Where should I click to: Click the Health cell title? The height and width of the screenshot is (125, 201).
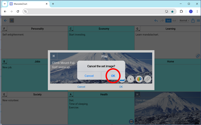(x=104, y=94)
